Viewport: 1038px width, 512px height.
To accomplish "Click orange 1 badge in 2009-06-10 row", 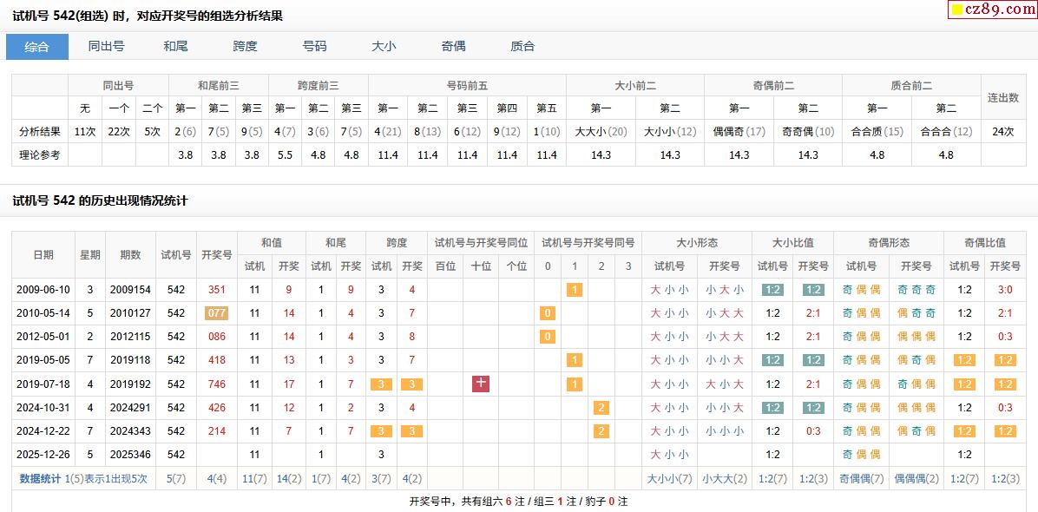I will pyautogui.click(x=574, y=290).
